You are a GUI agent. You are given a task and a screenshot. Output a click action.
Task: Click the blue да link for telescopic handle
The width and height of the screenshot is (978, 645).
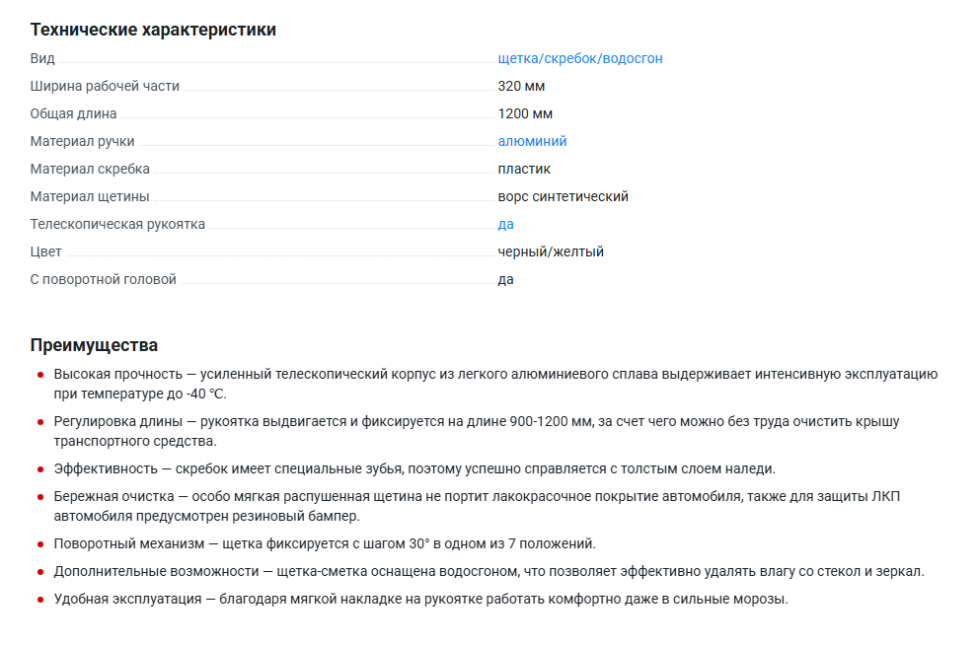[x=505, y=224]
